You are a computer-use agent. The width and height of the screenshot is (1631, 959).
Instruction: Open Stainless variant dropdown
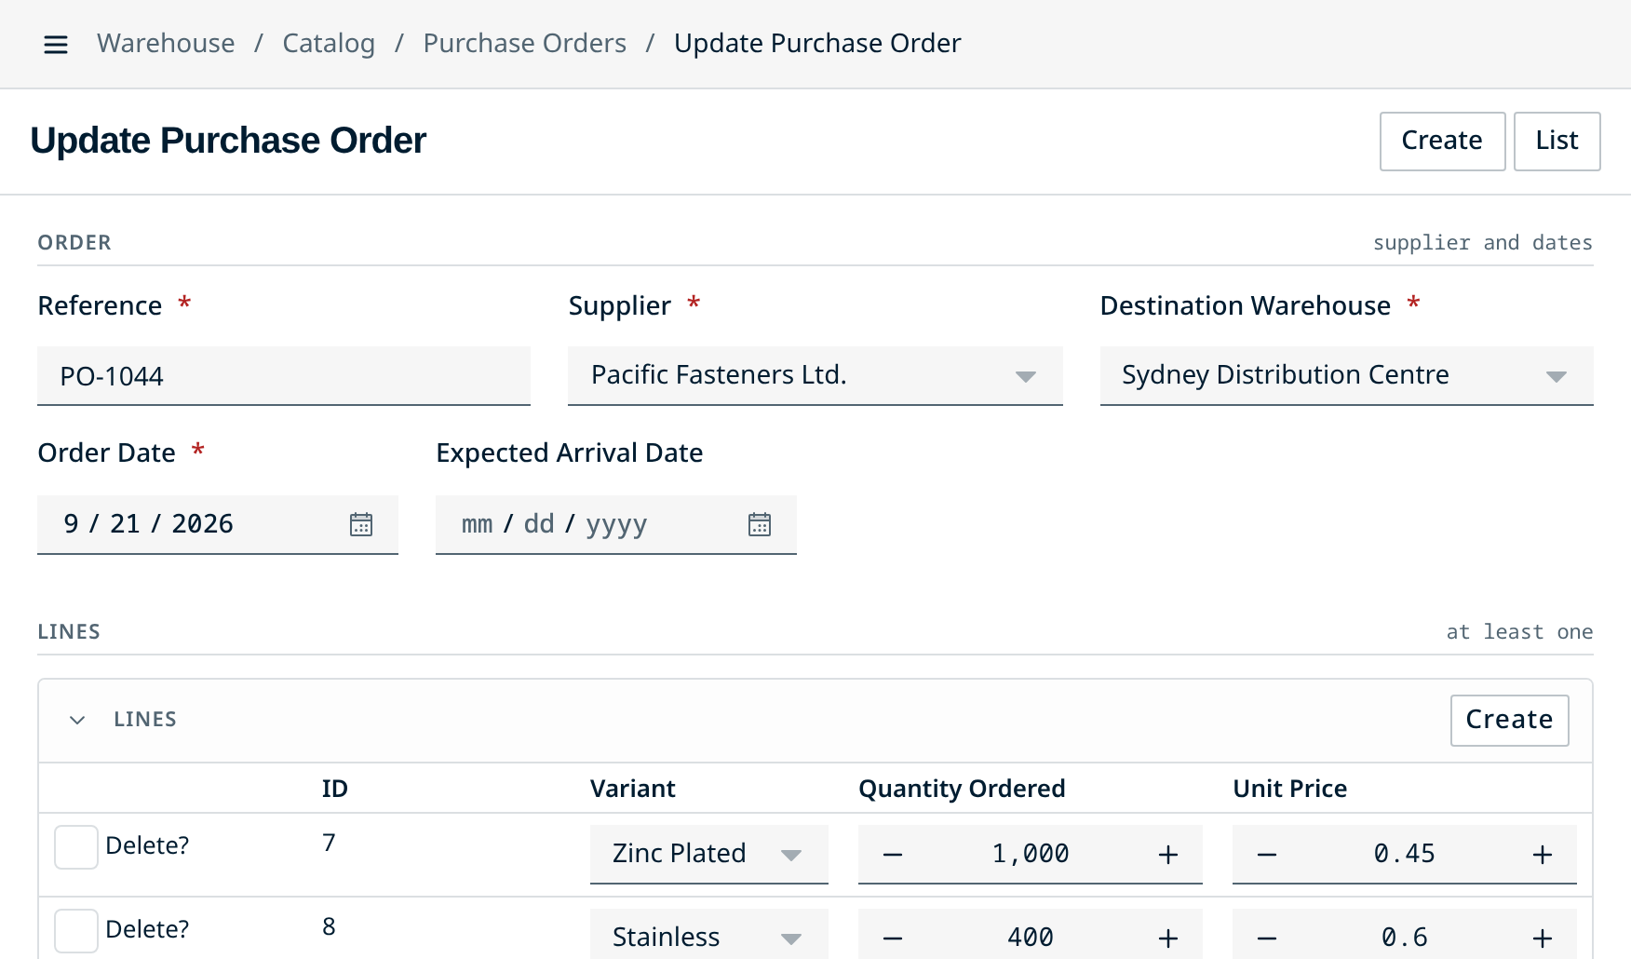point(709,936)
